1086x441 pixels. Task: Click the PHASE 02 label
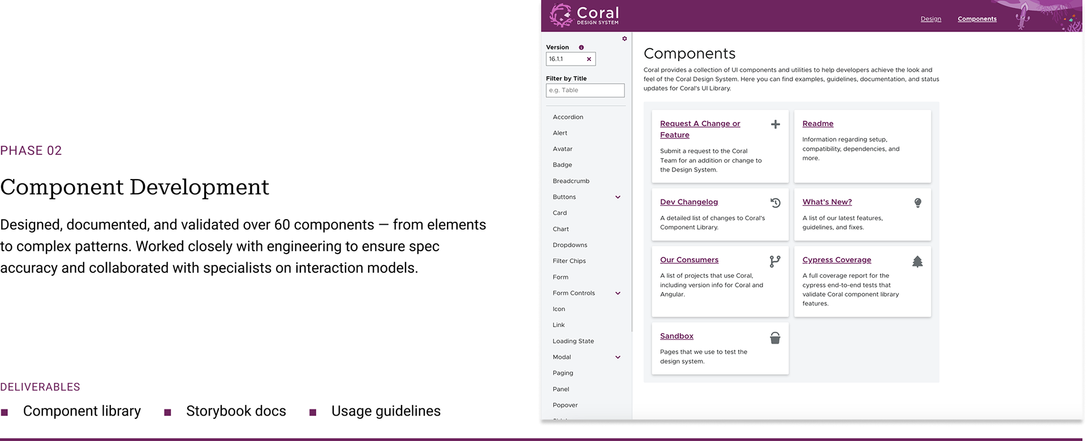pos(31,151)
